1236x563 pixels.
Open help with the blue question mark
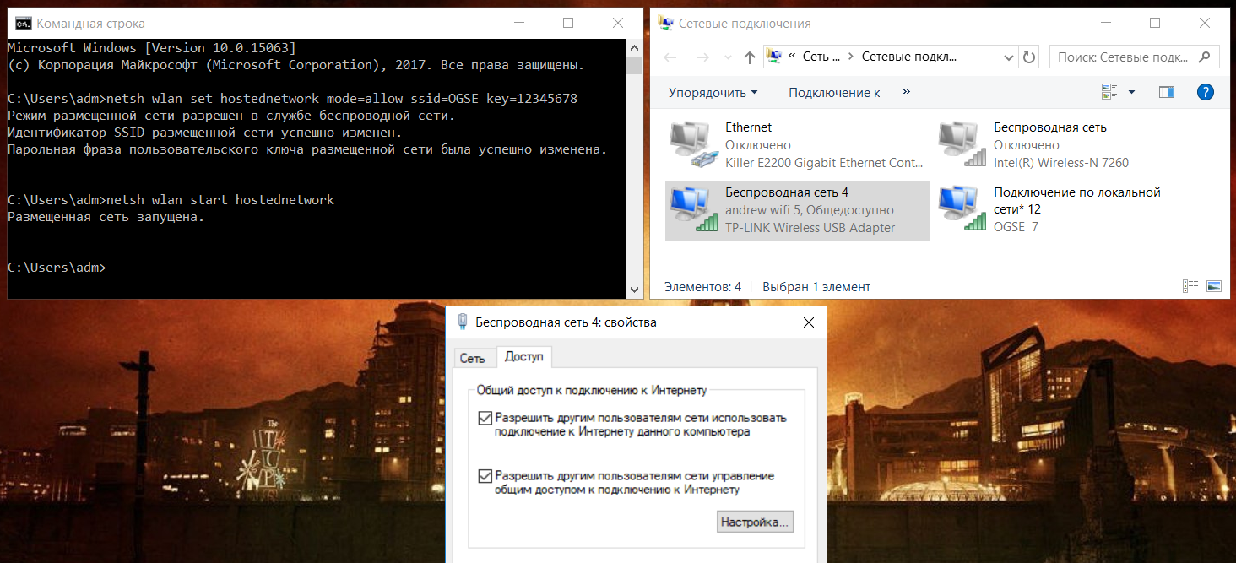point(1206,92)
